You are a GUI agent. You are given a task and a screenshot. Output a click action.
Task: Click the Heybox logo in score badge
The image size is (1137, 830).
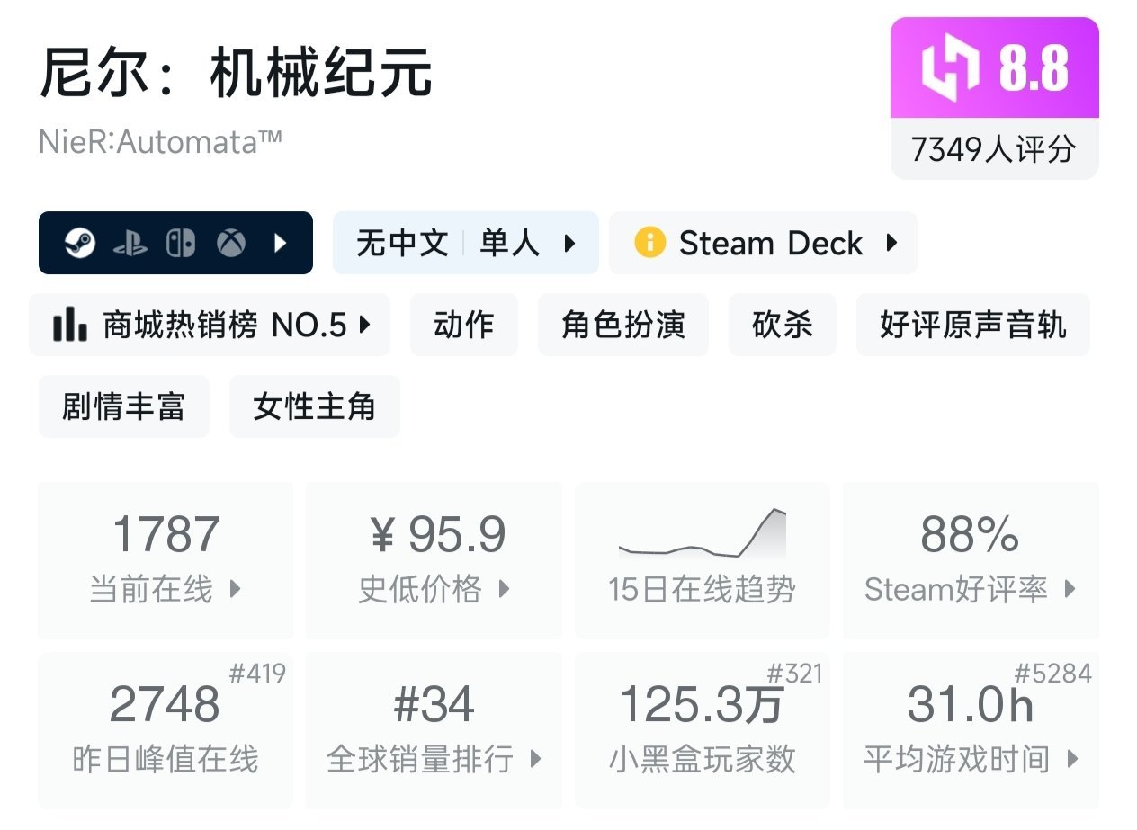950,69
